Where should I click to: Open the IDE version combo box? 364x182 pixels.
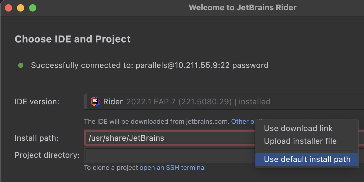tap(224, 102)
